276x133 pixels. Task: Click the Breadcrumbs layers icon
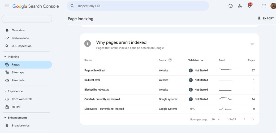(7, 125)
